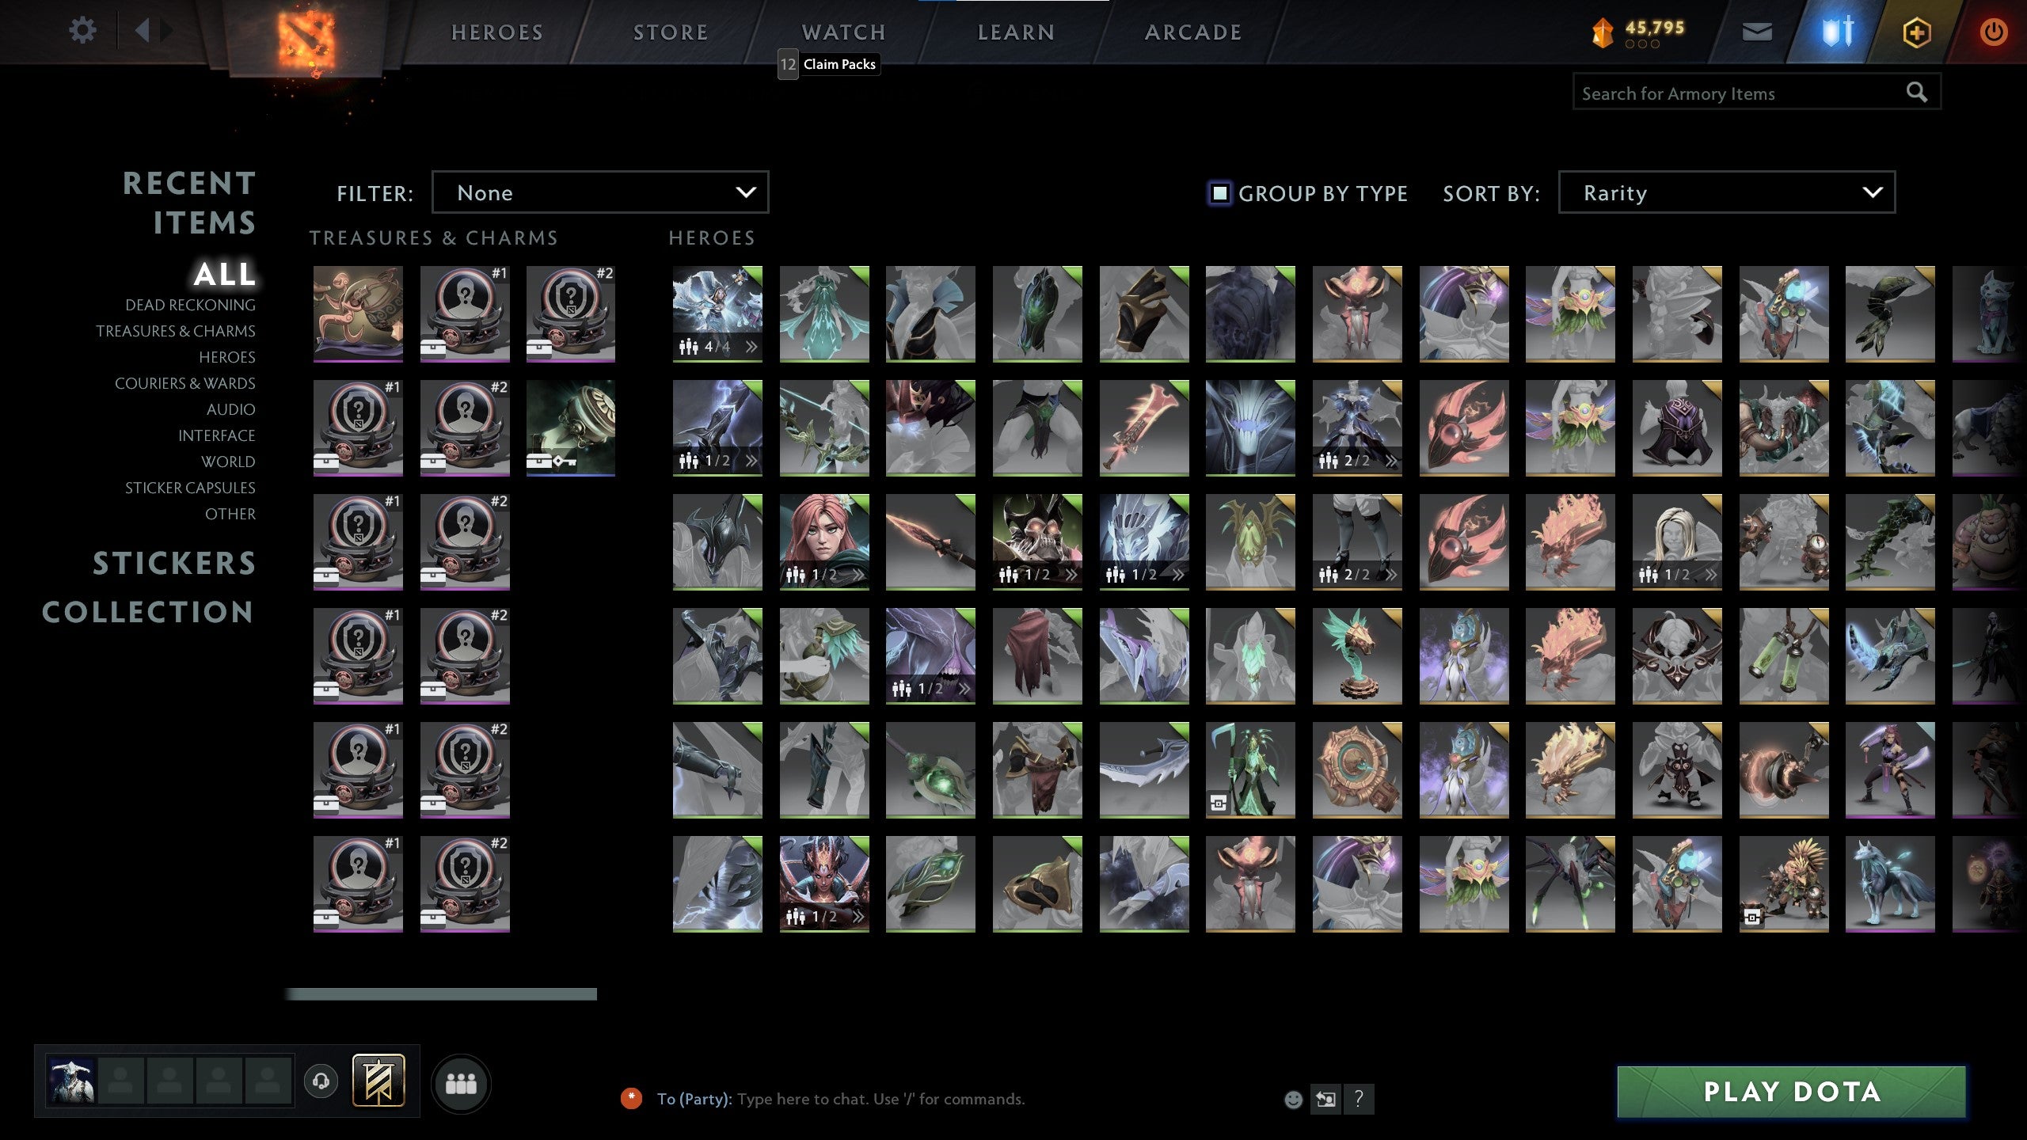Switch to the HEROES menu tab

[x=496, y=32]
